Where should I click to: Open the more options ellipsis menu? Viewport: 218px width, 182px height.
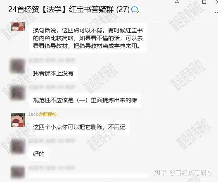(216, 12)
